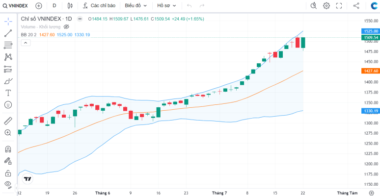Click the Tháng 7 date label

coord(219,193)
